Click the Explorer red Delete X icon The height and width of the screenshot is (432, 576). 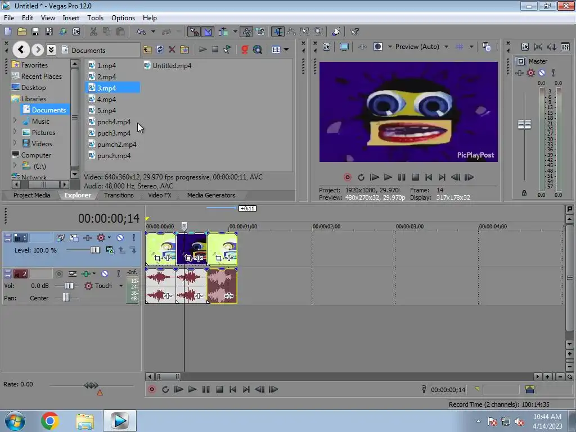172,49
